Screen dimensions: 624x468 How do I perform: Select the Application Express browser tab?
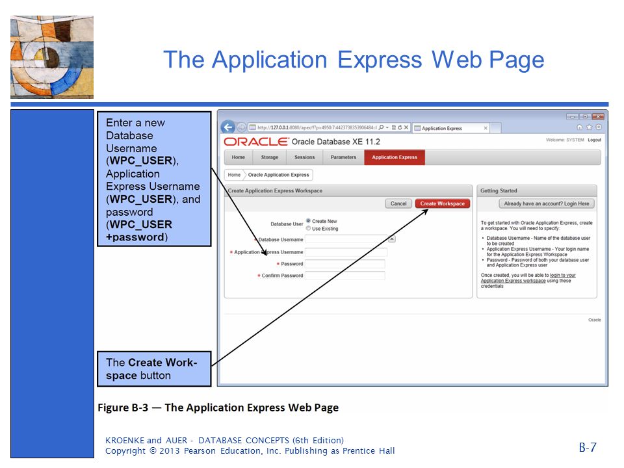[451, 128]
